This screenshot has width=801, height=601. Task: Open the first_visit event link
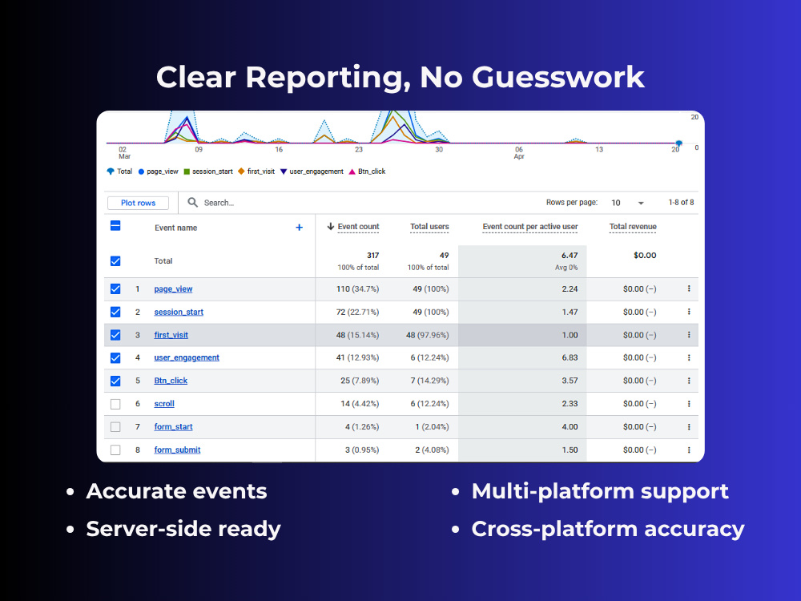[171, 335]
